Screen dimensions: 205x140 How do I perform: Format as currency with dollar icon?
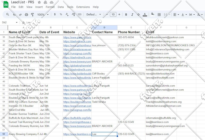click(x=55, y=14)
